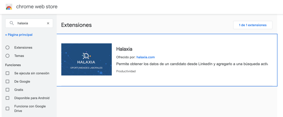283x117 pixels.
Task: Click the search magnifier icon
Action: [x=12, y=23]
